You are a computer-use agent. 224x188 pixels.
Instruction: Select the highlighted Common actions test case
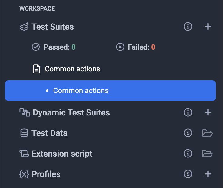click(81, 90)
